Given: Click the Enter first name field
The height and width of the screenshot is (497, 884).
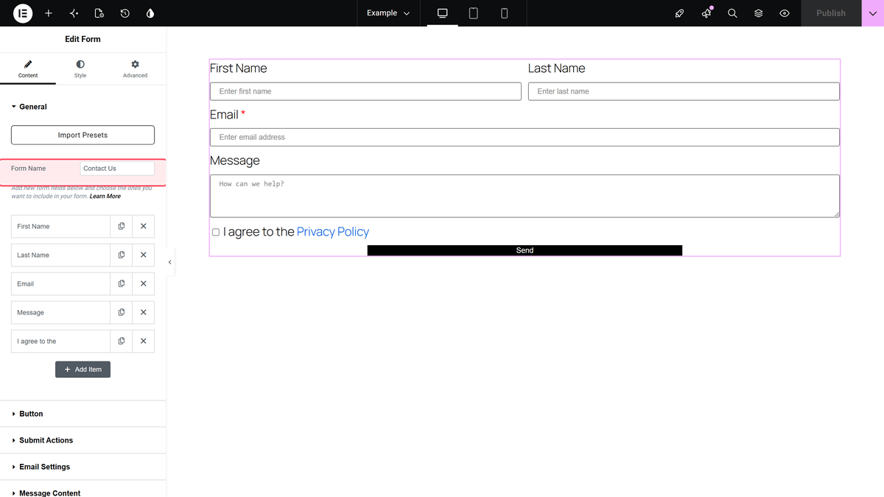Looking at the screenshot, I should (x=365, y=91).
